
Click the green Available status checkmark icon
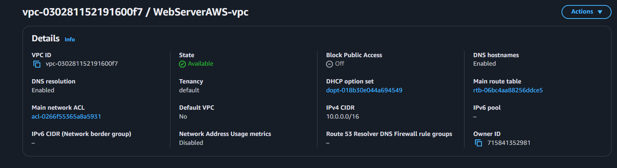click(x=182, y=64)
